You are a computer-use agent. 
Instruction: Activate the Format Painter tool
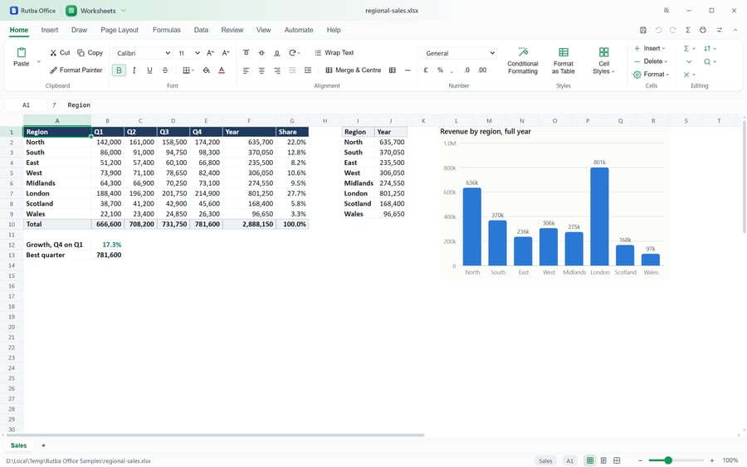[76, 70]
